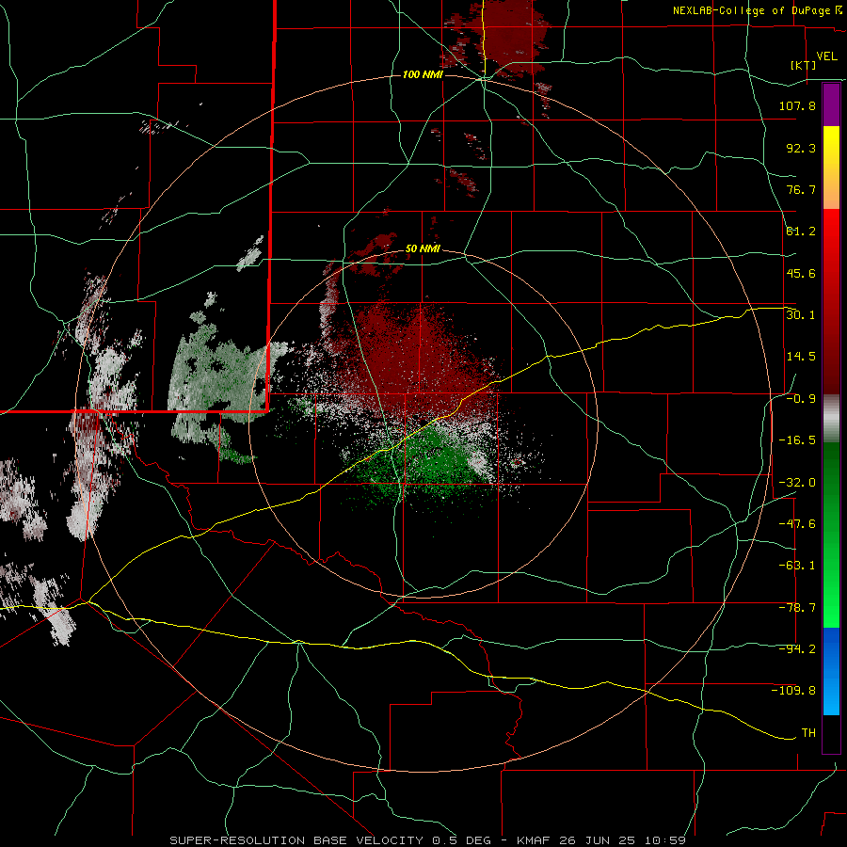Click the yellow-orange segment of the color bar
This screenshot has width=847, height=847.
[831, 168]
